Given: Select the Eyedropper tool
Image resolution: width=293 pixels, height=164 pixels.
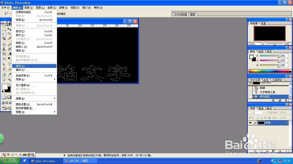Looking at the screenshot, I should coord(9,75).
